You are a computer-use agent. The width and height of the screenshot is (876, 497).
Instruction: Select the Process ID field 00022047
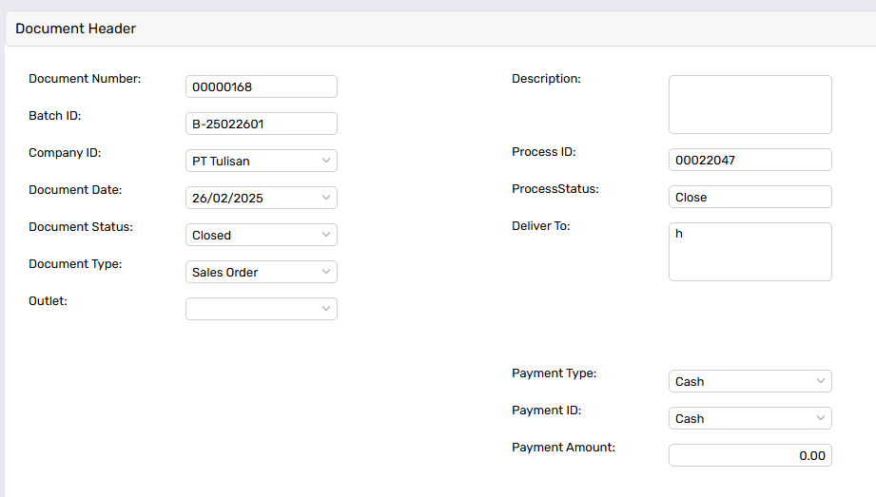point(750,160)
